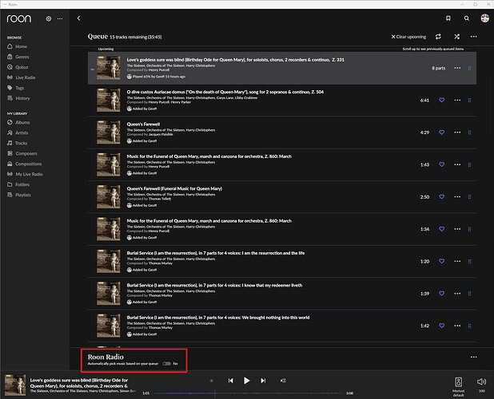Go back with the back arrow

tap(78, 18)
